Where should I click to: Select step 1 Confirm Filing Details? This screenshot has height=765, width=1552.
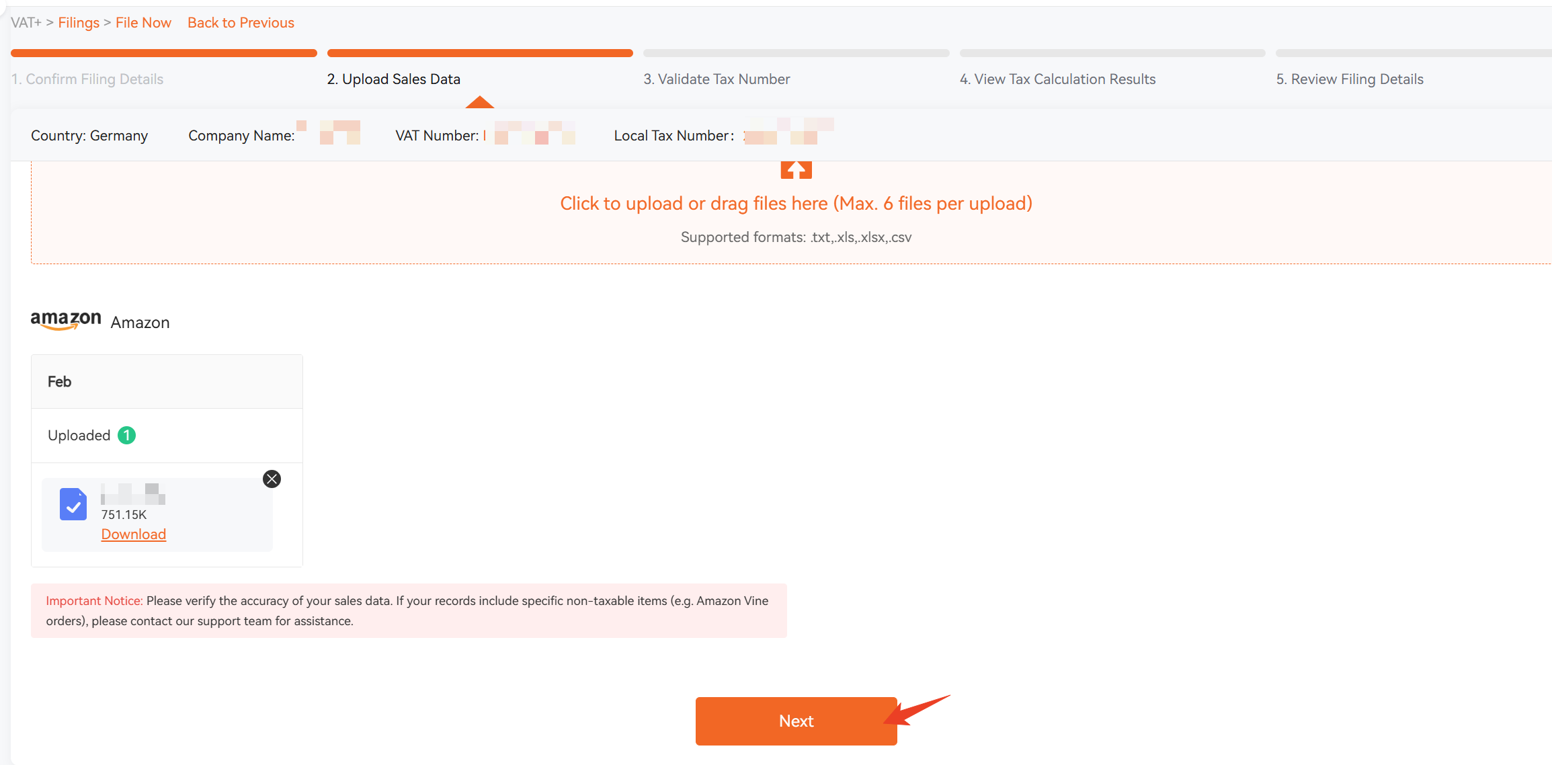(x=87, y=79)
